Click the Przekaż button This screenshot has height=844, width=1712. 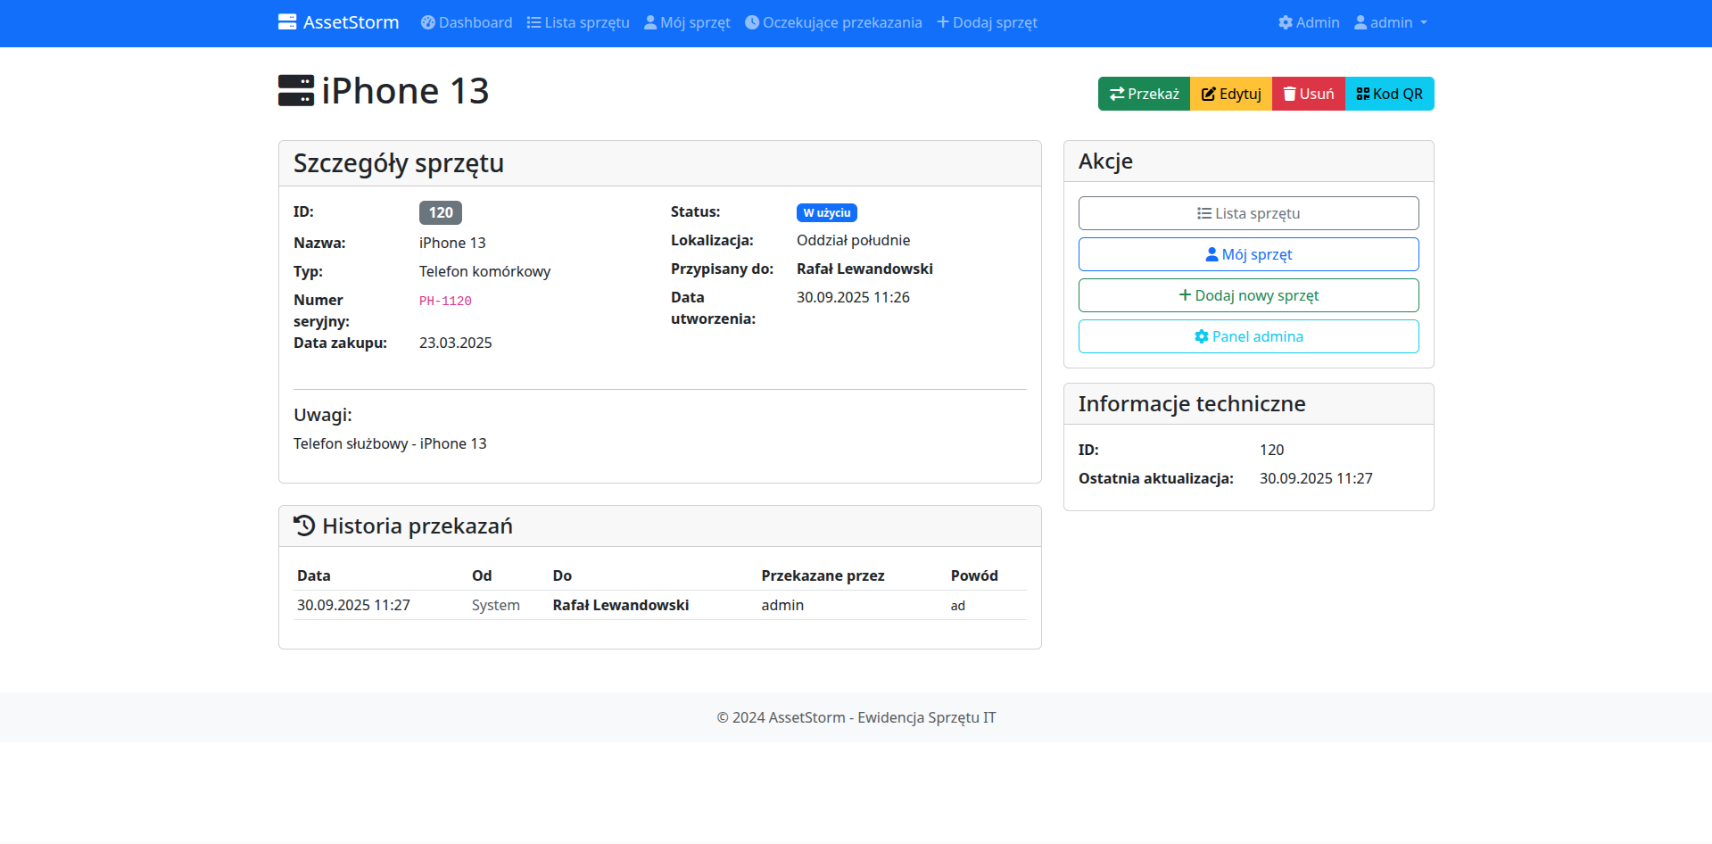point(1143,93)
